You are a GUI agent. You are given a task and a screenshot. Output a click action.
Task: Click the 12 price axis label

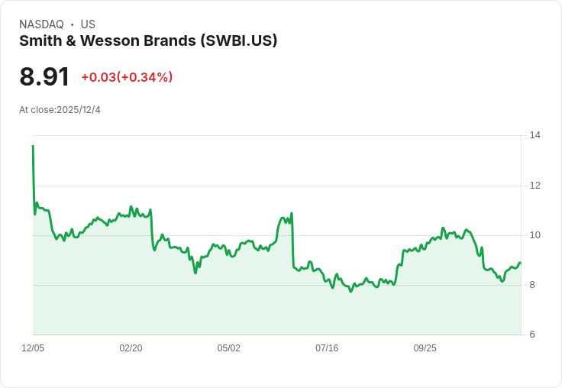tap(535, 186)
